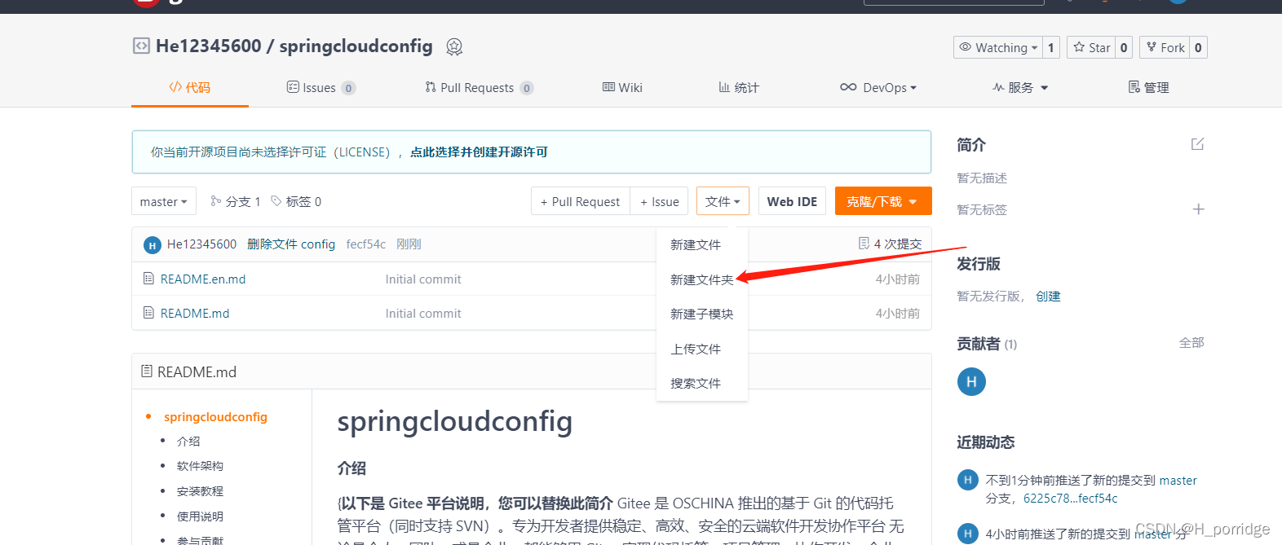
Task: Open the Wiki tab
Action: pos(622,87)
